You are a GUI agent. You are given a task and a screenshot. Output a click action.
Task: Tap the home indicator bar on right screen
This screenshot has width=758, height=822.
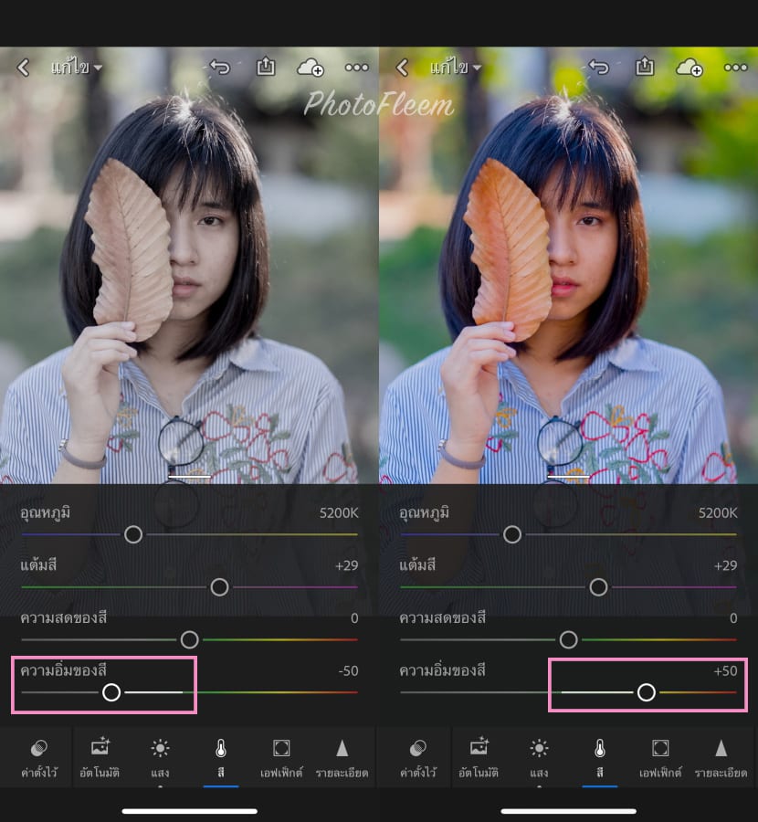569,811
